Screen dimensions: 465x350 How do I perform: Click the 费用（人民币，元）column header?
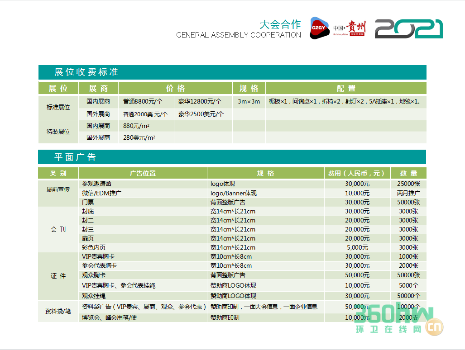click(x=357, y=173)
